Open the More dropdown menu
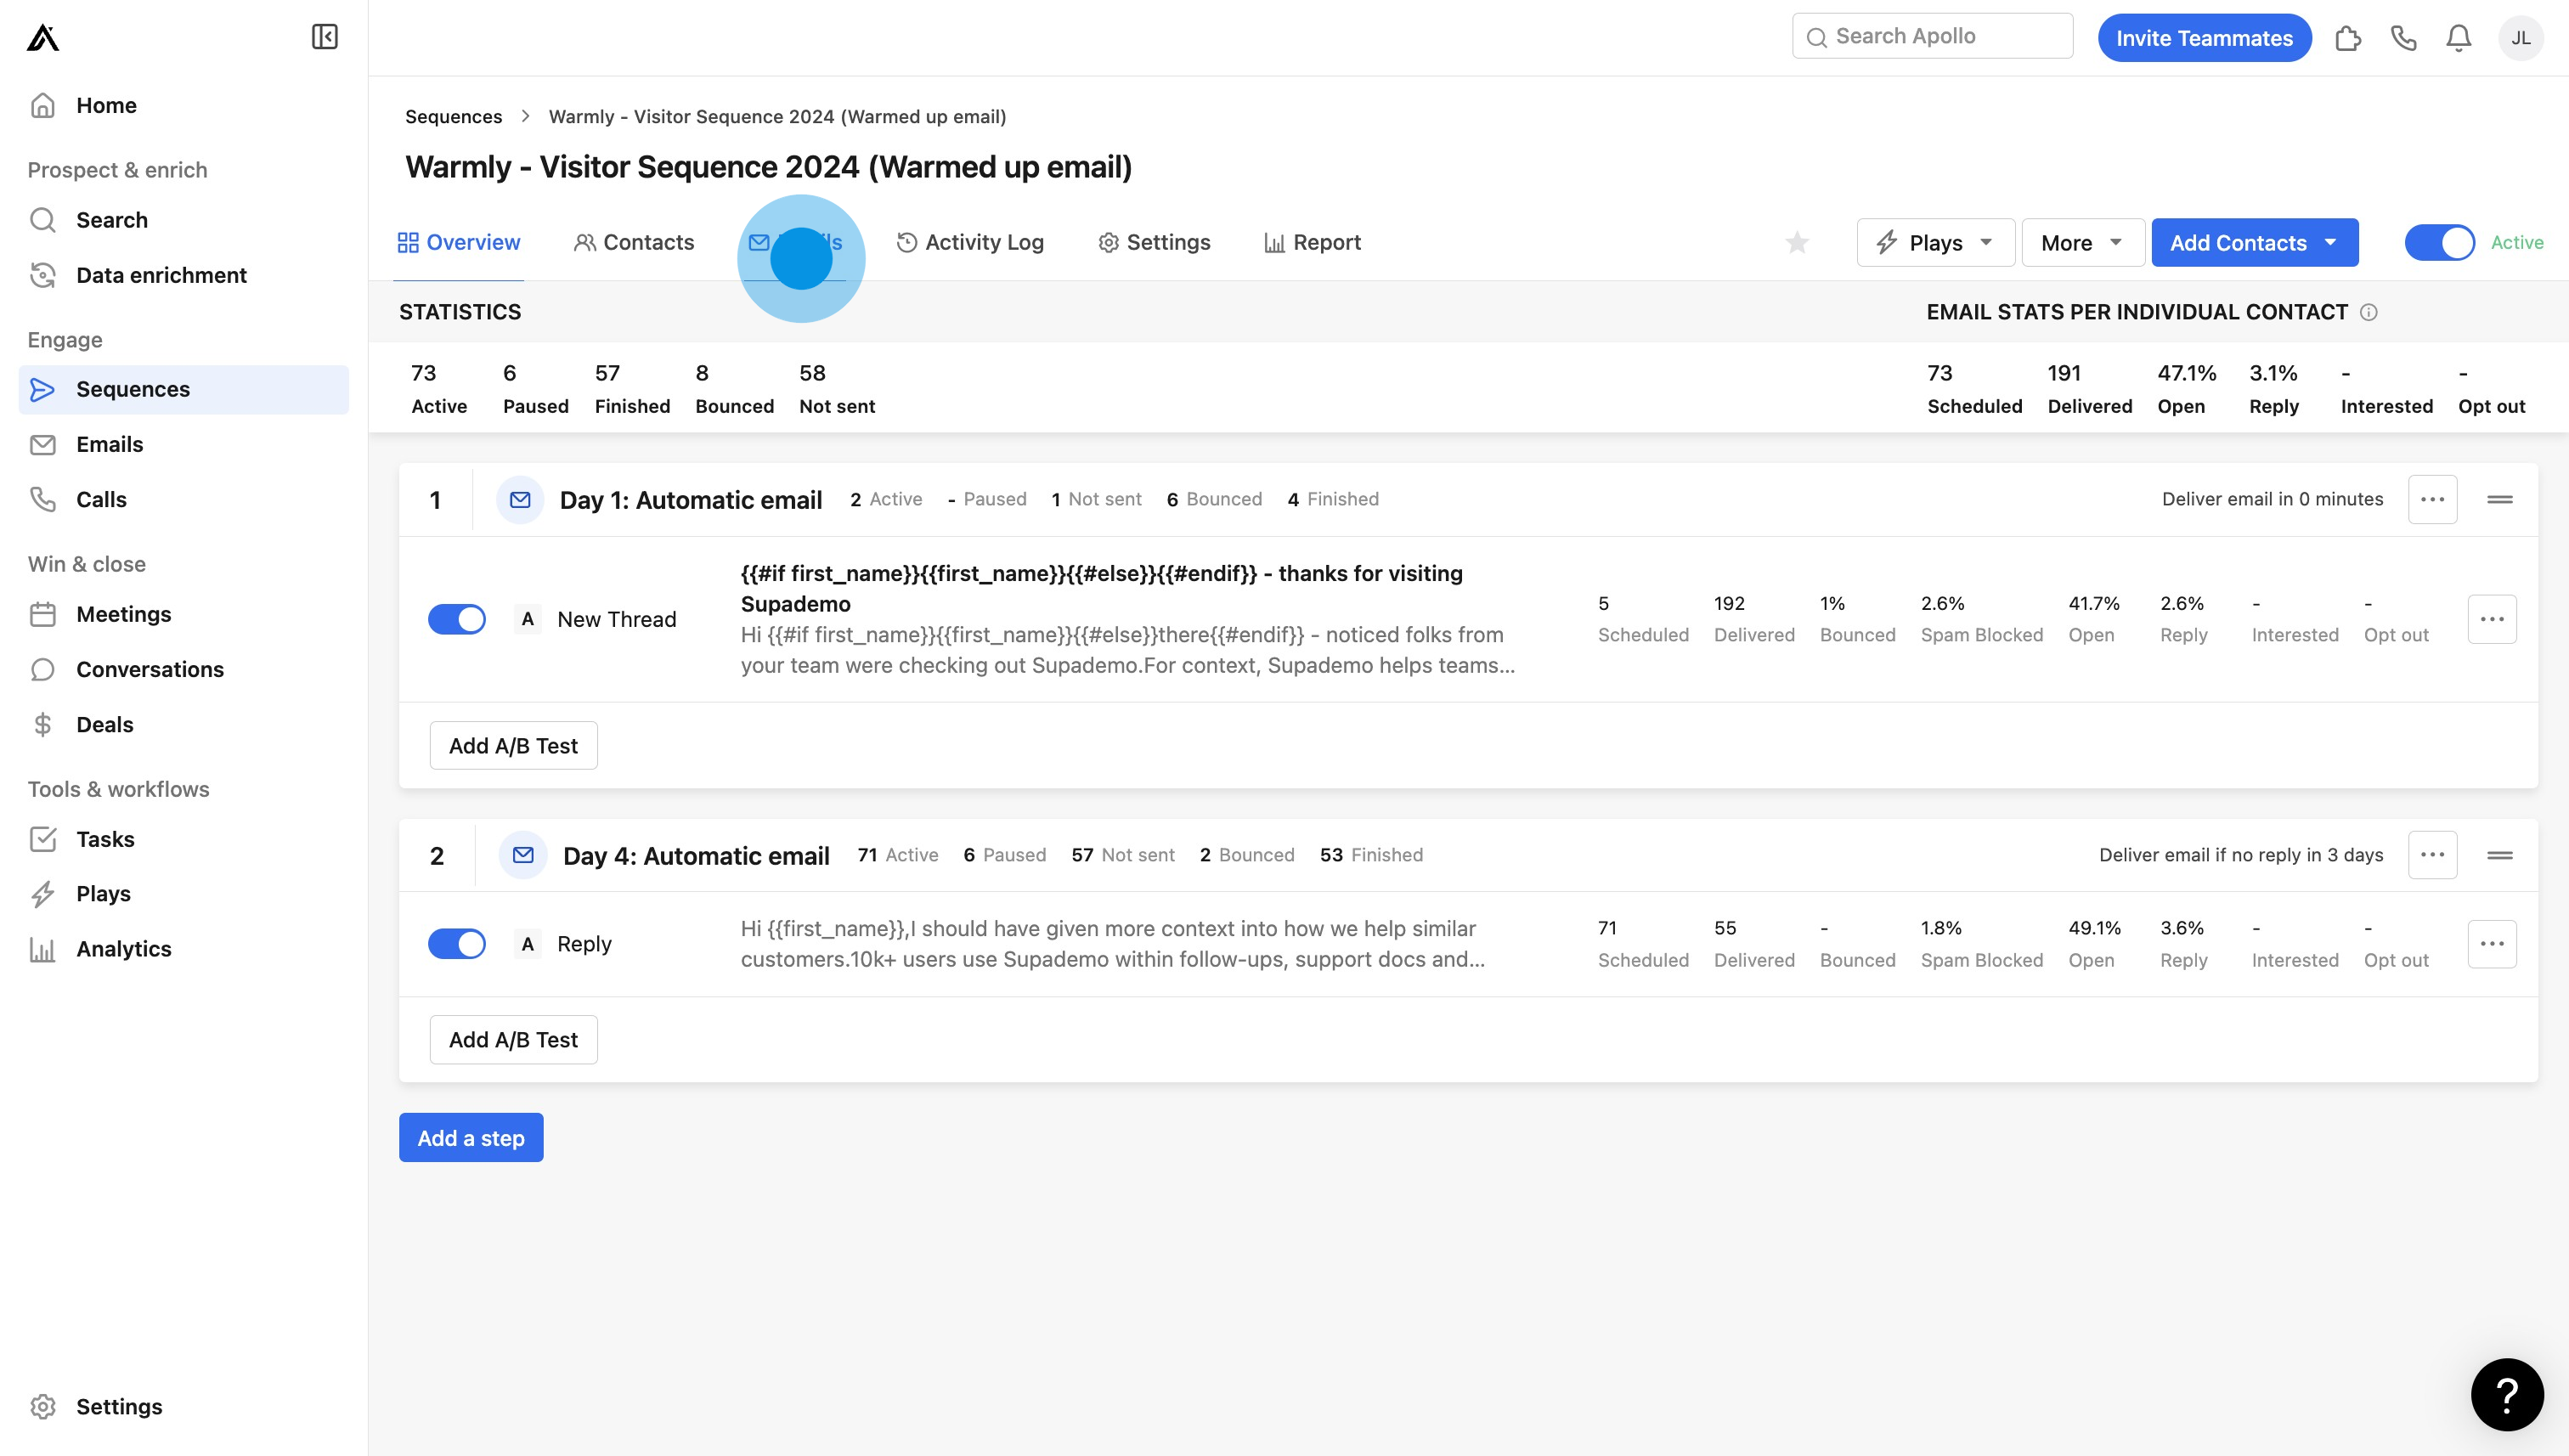 click(x=2082, y=243)
